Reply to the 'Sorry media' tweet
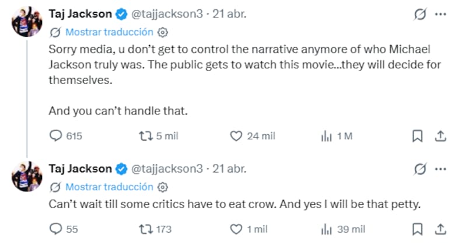 56,136
